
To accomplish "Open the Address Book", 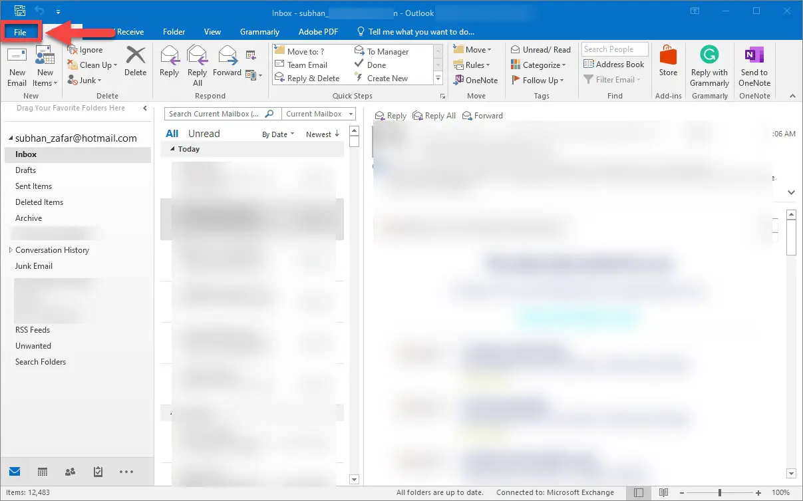I will pos(614,65).
